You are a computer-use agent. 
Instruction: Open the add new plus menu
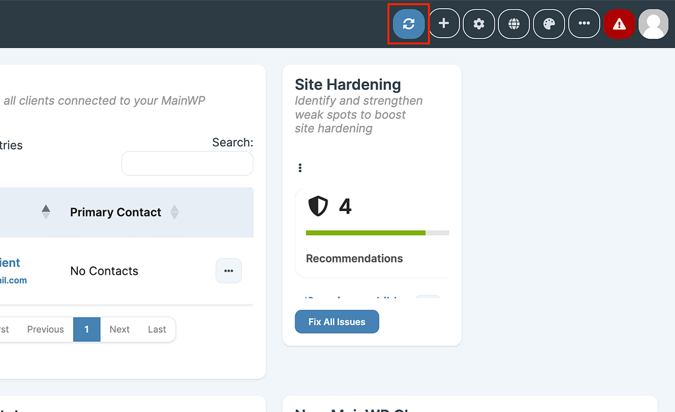tap(444, 24)
